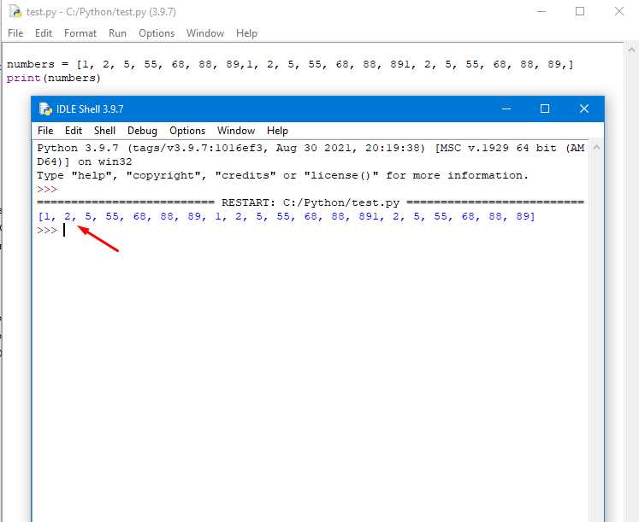The width and height of the screenshot is (639, 522).
Task: Maximize the test.py editor window
Action: click(580, 11)
